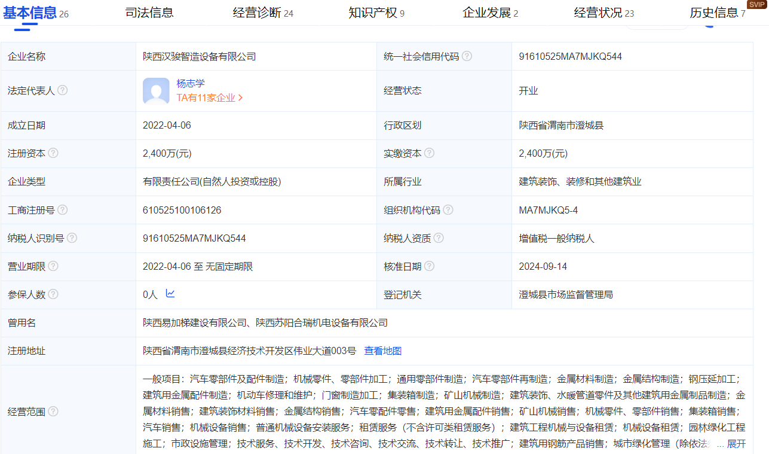Open 杨志学 profile link

click(x=190, y=84)
